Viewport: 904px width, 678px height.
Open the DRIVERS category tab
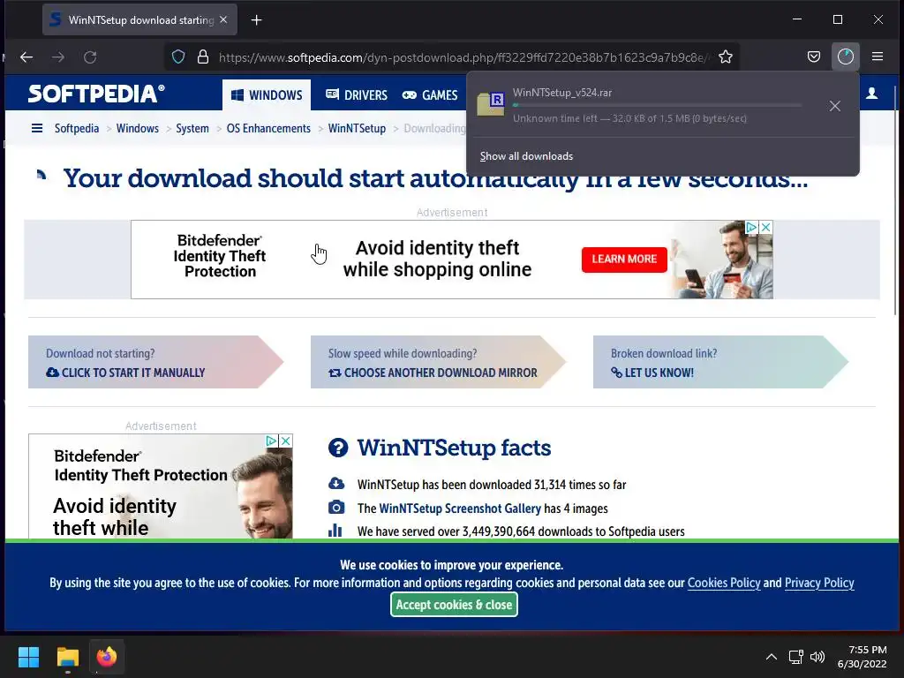[357, 95]
